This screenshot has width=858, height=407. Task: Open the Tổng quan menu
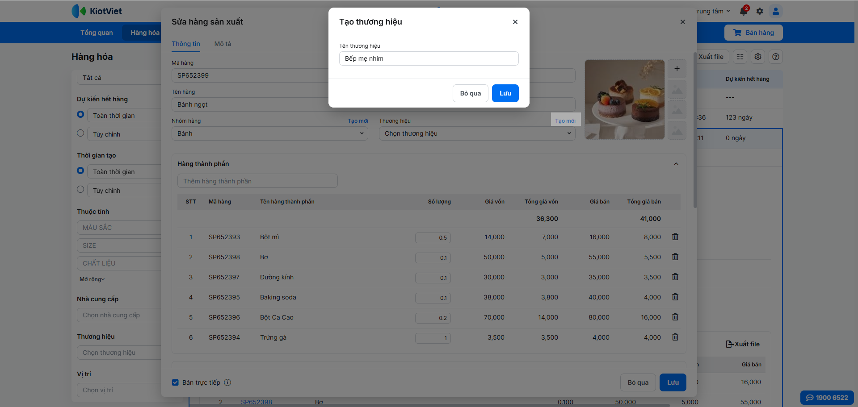coord(97,33)
